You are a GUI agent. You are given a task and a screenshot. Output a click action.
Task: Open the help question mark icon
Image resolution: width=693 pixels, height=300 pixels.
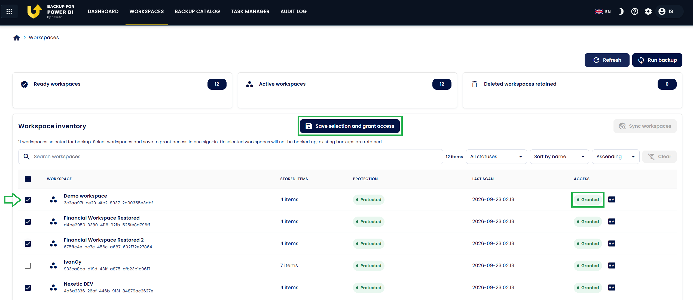(x=635, y=11)
